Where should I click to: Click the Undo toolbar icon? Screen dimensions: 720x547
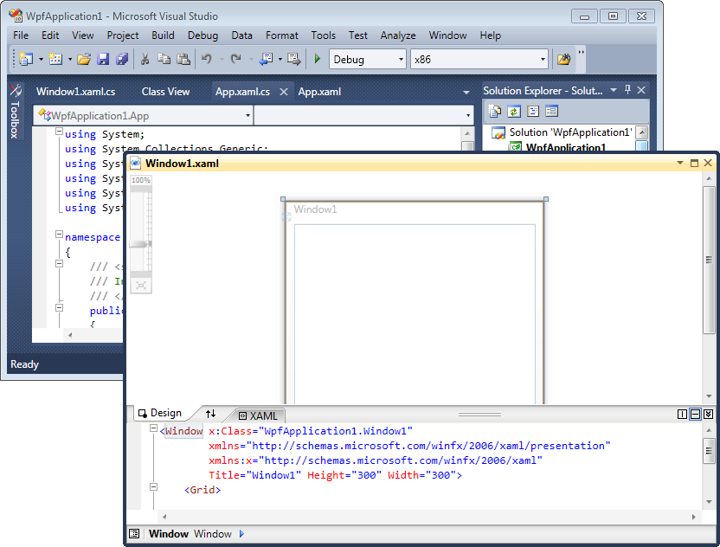[x=206, y=60]
